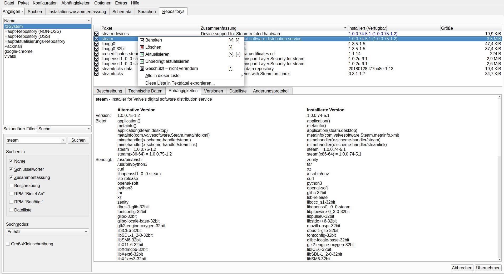504x274 pixels.
Task: Enable Dateiliste search option
Action: tap(11, 210)
